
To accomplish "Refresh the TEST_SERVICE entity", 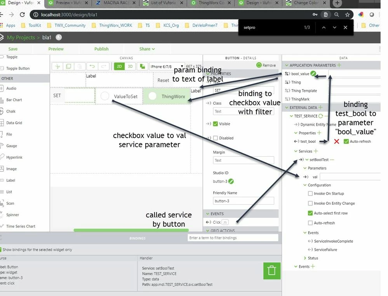I will [x=321, y=116].
